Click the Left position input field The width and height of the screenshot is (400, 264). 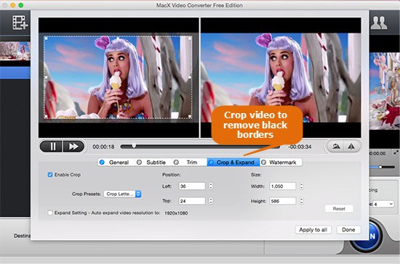click(192, 186)
